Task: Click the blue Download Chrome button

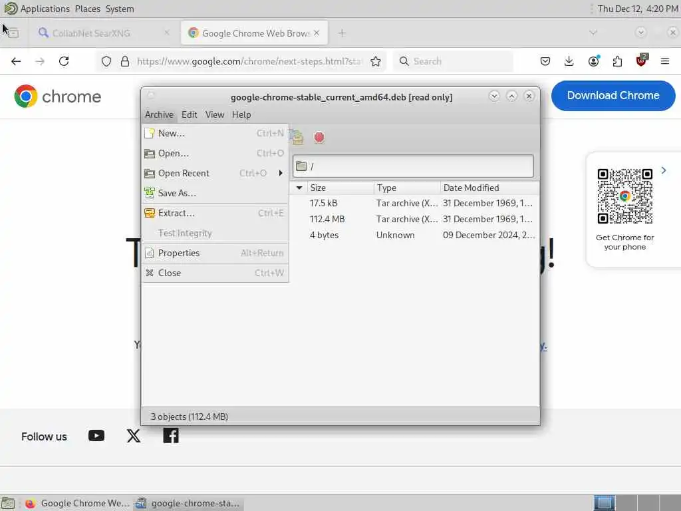Action: (x=613, y=96)
